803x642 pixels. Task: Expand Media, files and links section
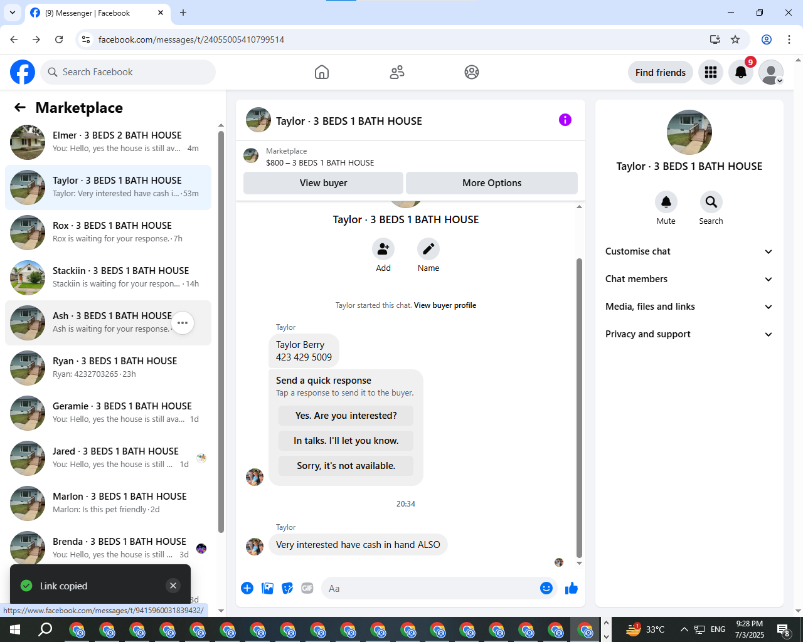tap(689, 307)
